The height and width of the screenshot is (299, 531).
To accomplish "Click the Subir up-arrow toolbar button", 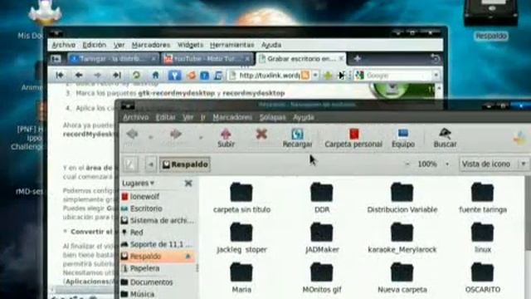I will [x=226, y=138].
